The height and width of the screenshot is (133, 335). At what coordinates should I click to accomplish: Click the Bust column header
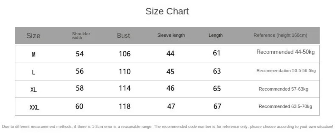coord(123,36)
